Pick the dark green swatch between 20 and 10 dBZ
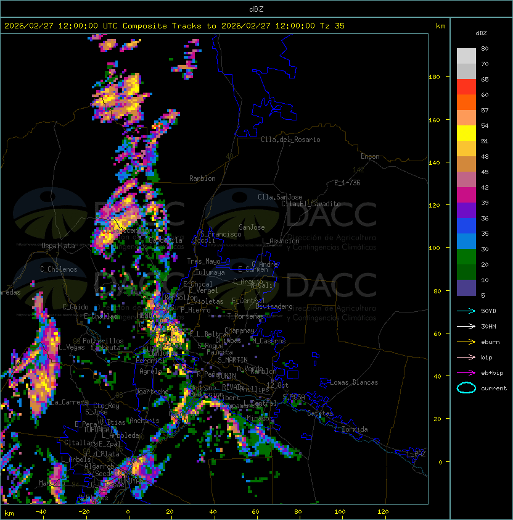Viewport: 513px width, 520px height. (466, 272)
